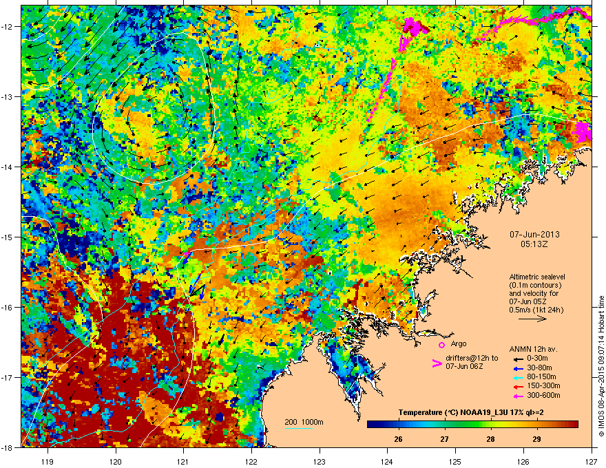Click latitude axis label -18
This screenshot has height=468, width=606.
point(8,447)
